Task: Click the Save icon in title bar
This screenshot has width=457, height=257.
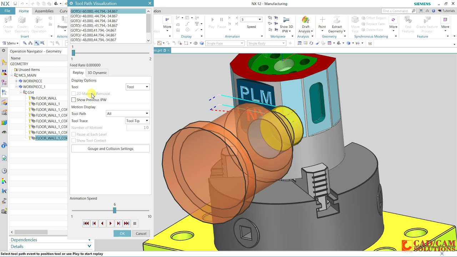Action: [15, 4]
